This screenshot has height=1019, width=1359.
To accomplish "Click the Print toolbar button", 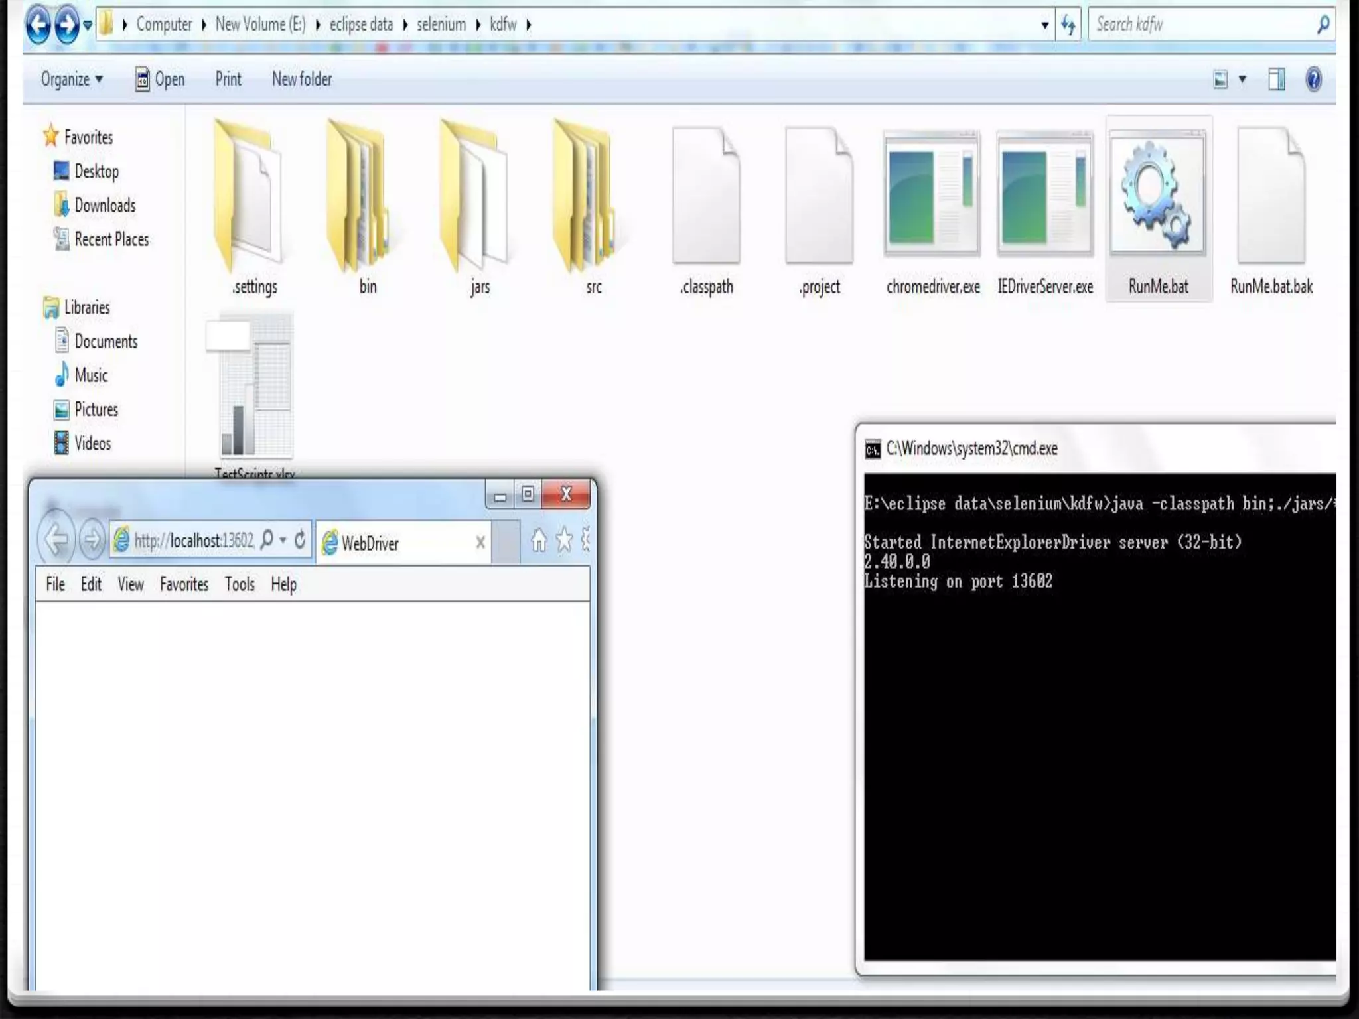I will click(228, 80).
